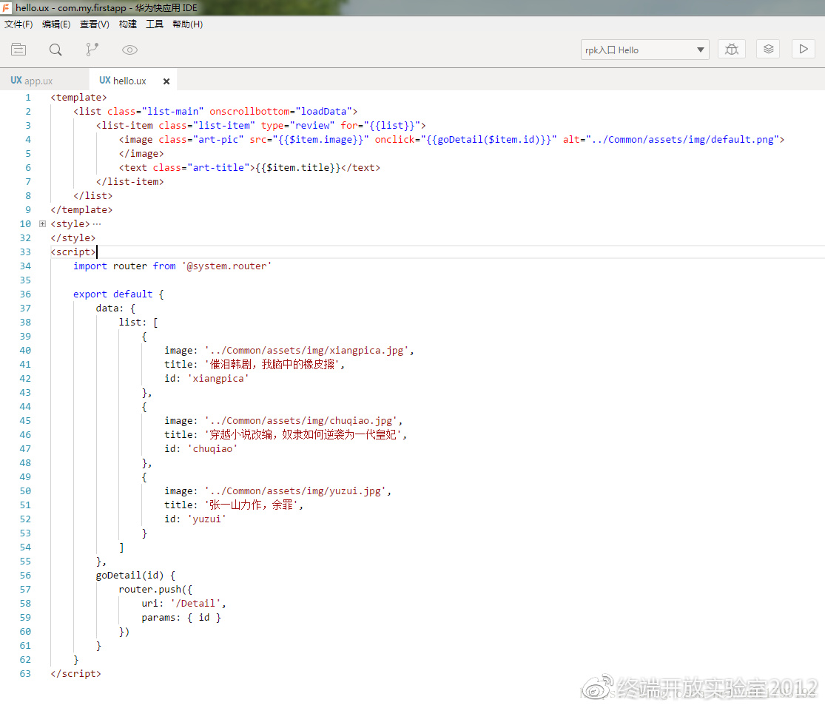Click the title starting with 穿越小说改编
Screen dimensions: 825x708
pos(303,434)
